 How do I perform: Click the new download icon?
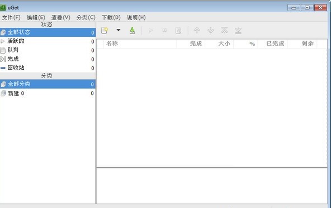[x=105, y=31]
